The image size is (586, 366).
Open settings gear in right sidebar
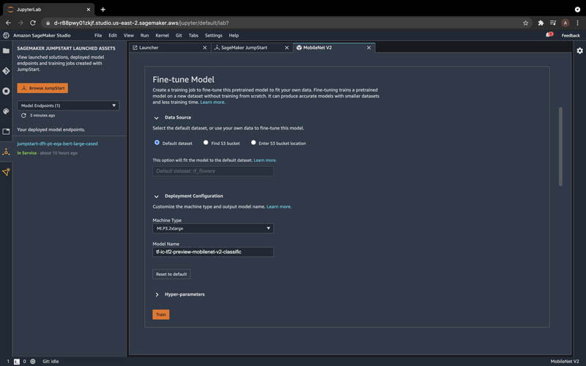(x=579, y=51)
